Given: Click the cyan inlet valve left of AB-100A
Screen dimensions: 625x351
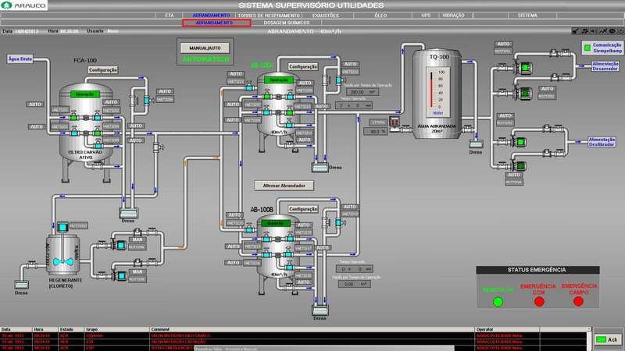Looking at the screenshot, I should pyautogui.click(x=249, y=87).
